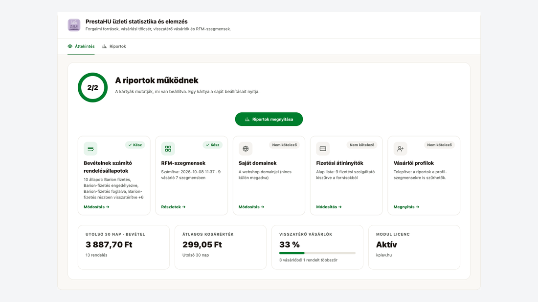The height and width of the screenshot is (302, 538).
Task: Click the MODUL LICENC label
Action: tap(393, 235)
